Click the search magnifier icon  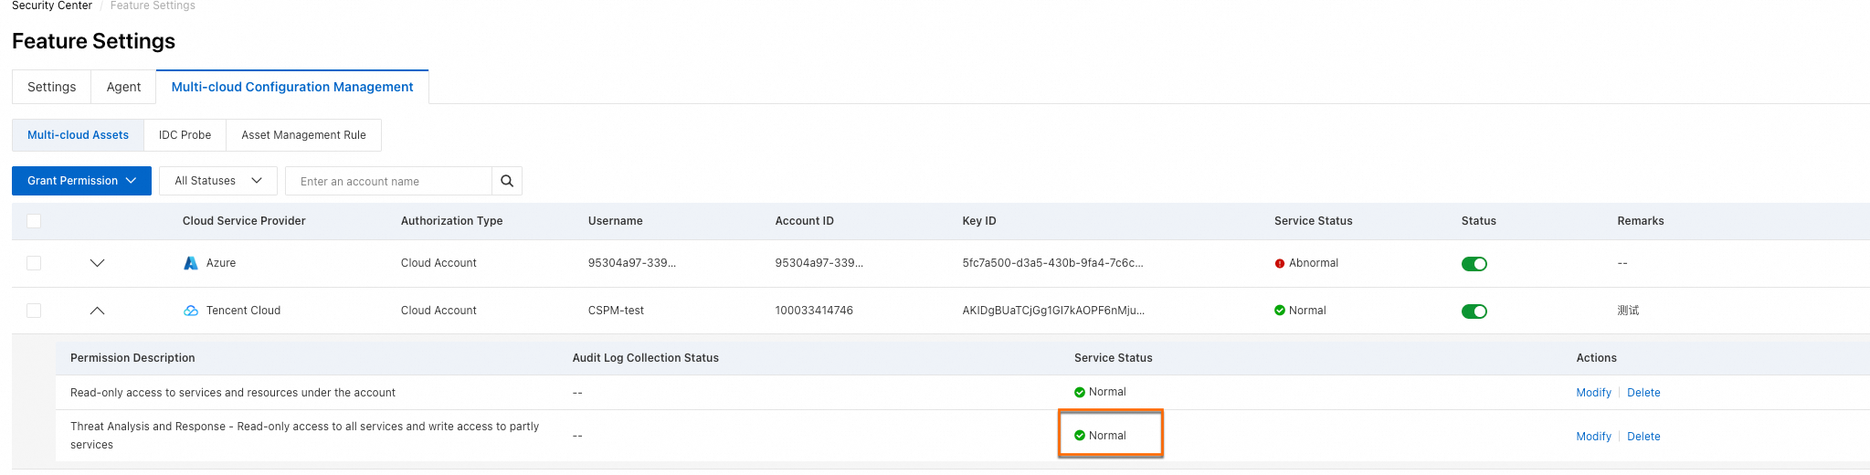pos(507,181)
